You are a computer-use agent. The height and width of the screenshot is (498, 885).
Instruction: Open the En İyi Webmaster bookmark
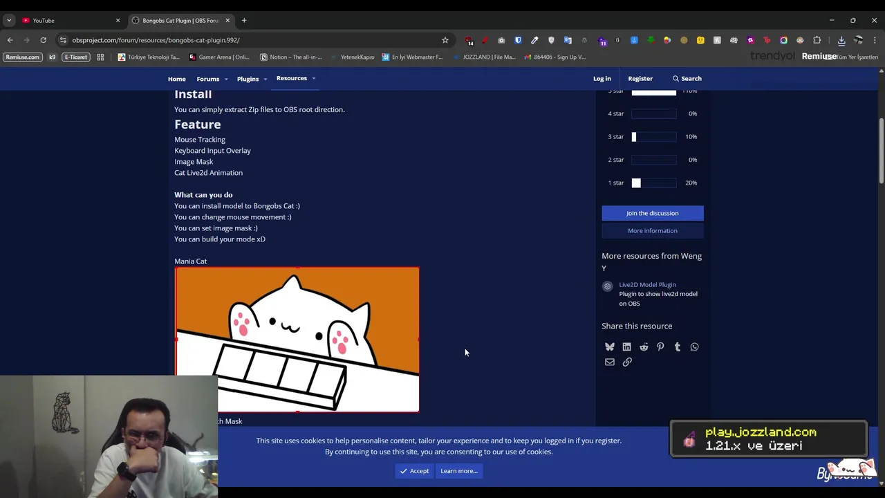[x=413, y=57]
